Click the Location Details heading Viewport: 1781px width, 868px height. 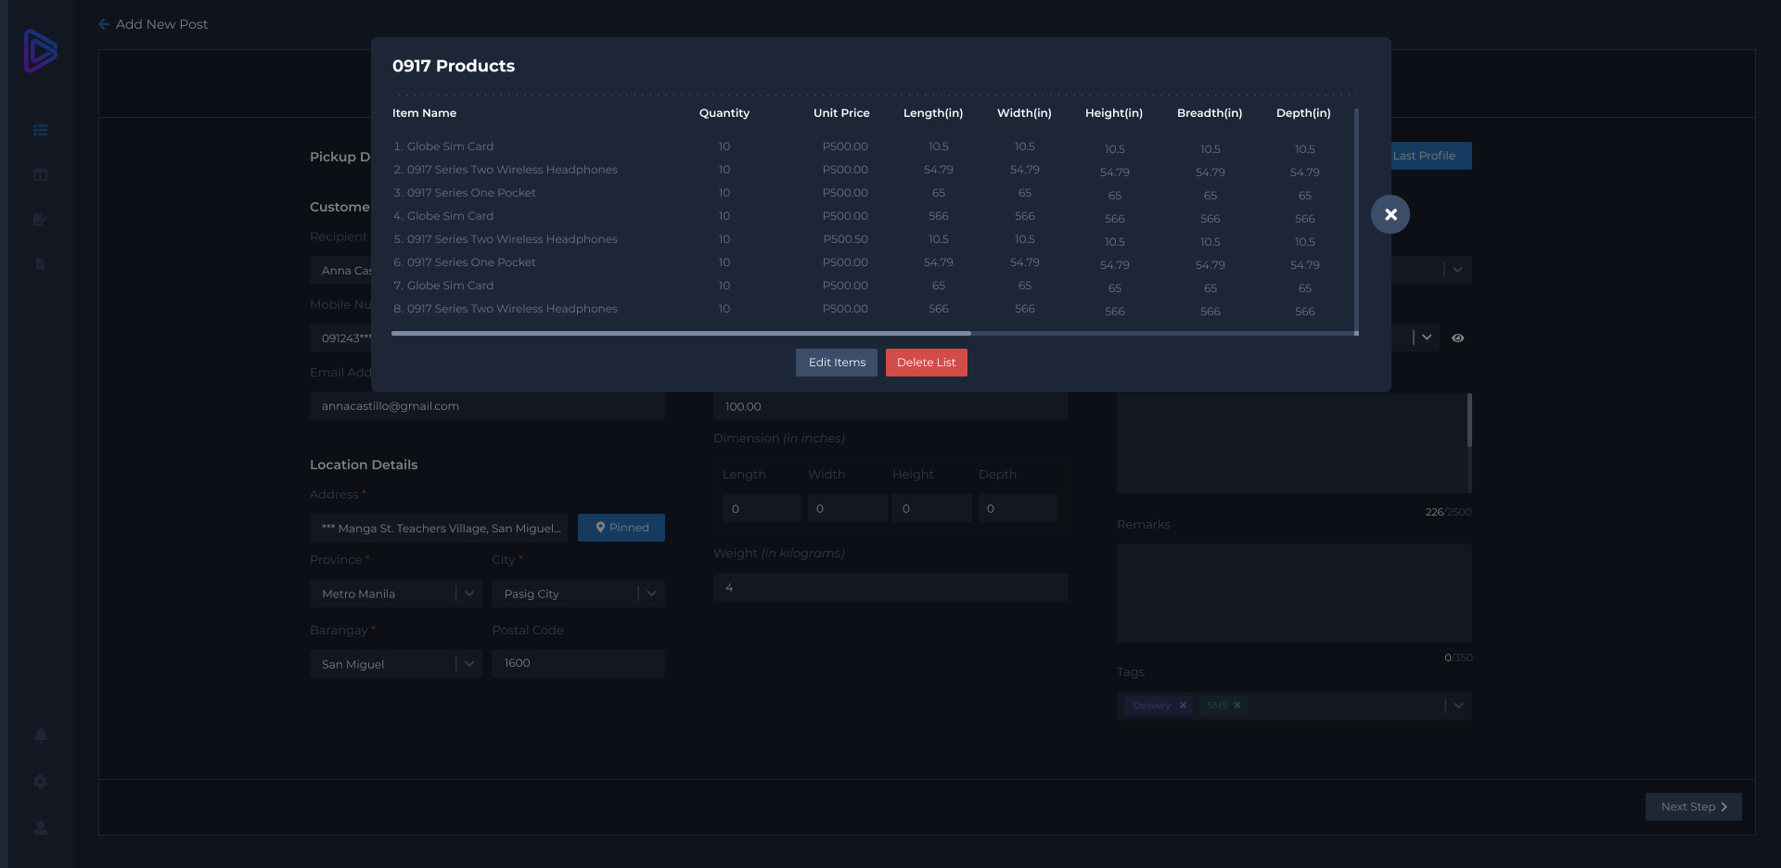coord(364,465)
